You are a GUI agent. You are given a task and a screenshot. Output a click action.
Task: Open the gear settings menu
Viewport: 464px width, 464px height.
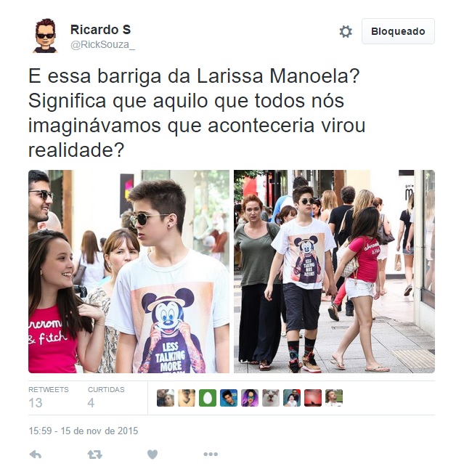click(346, 31)
